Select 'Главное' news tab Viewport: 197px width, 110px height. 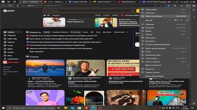click(46, 32)
